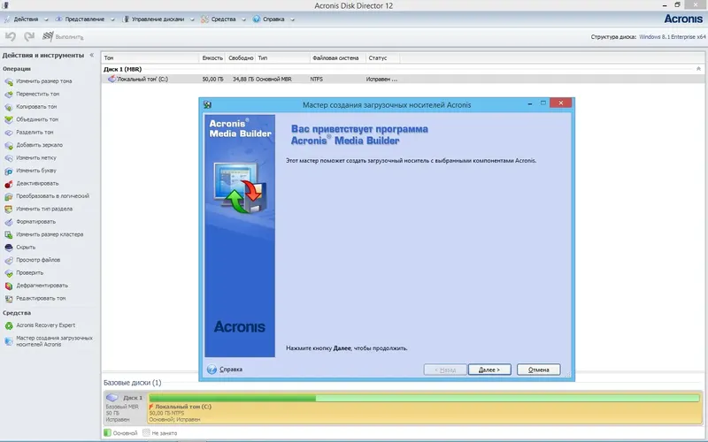Close the Media Builder wizard window
Image resolution: width=708 pixels, height=442 pixels.
(x=561, y=103)
